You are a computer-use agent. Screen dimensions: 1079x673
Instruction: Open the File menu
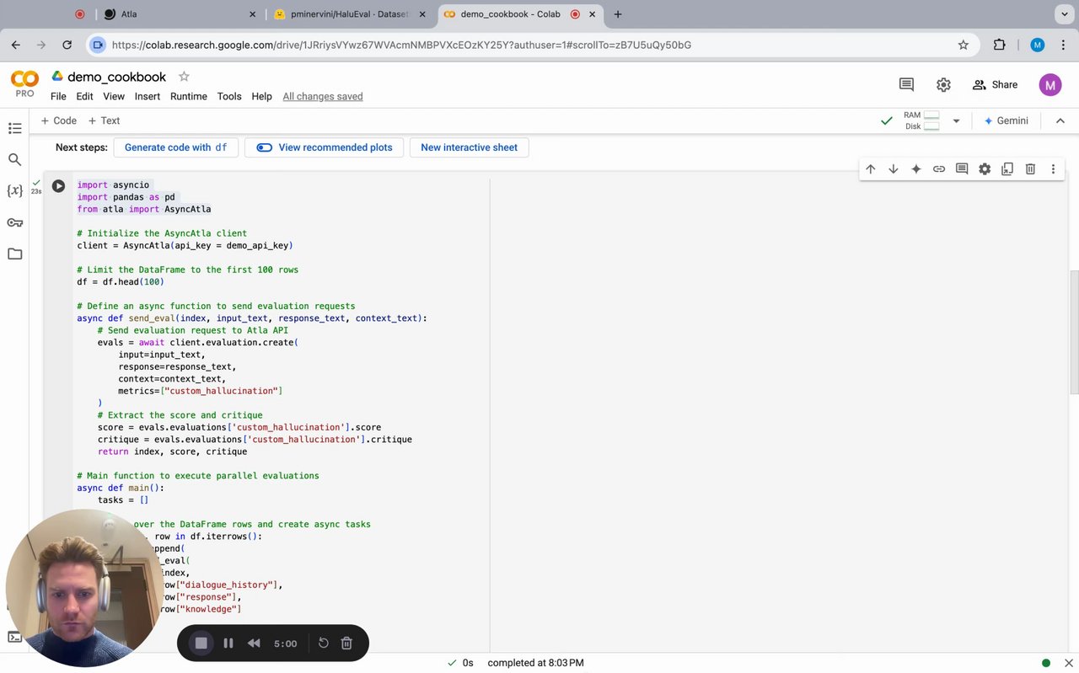58,97
